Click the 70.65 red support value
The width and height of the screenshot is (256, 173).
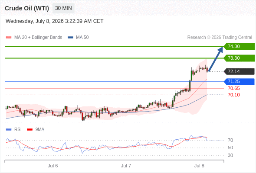[234, 88]
